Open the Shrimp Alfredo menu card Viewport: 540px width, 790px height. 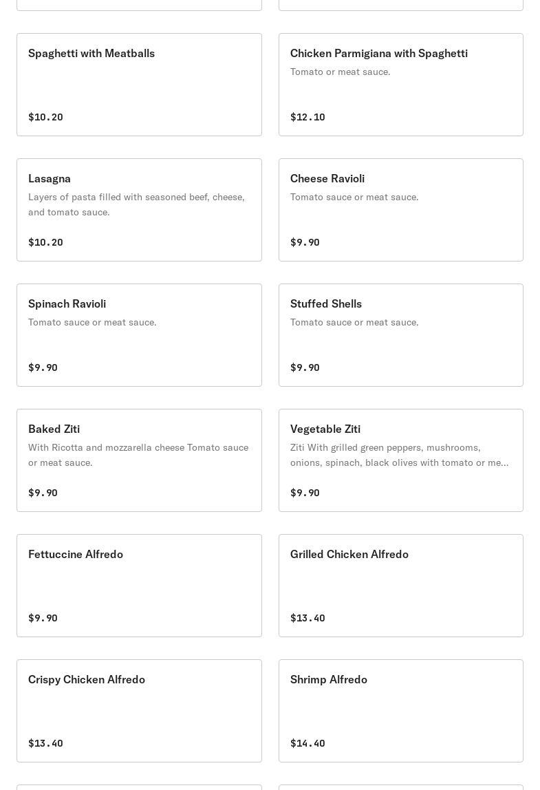(x=400, y=711)
